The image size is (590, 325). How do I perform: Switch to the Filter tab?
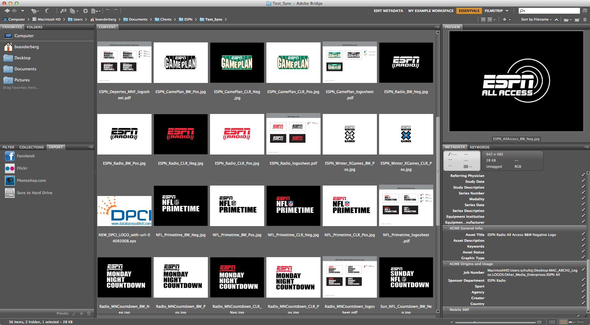coord(8,147)
